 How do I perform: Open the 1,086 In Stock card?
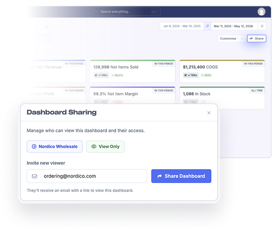tap(222, 98)
